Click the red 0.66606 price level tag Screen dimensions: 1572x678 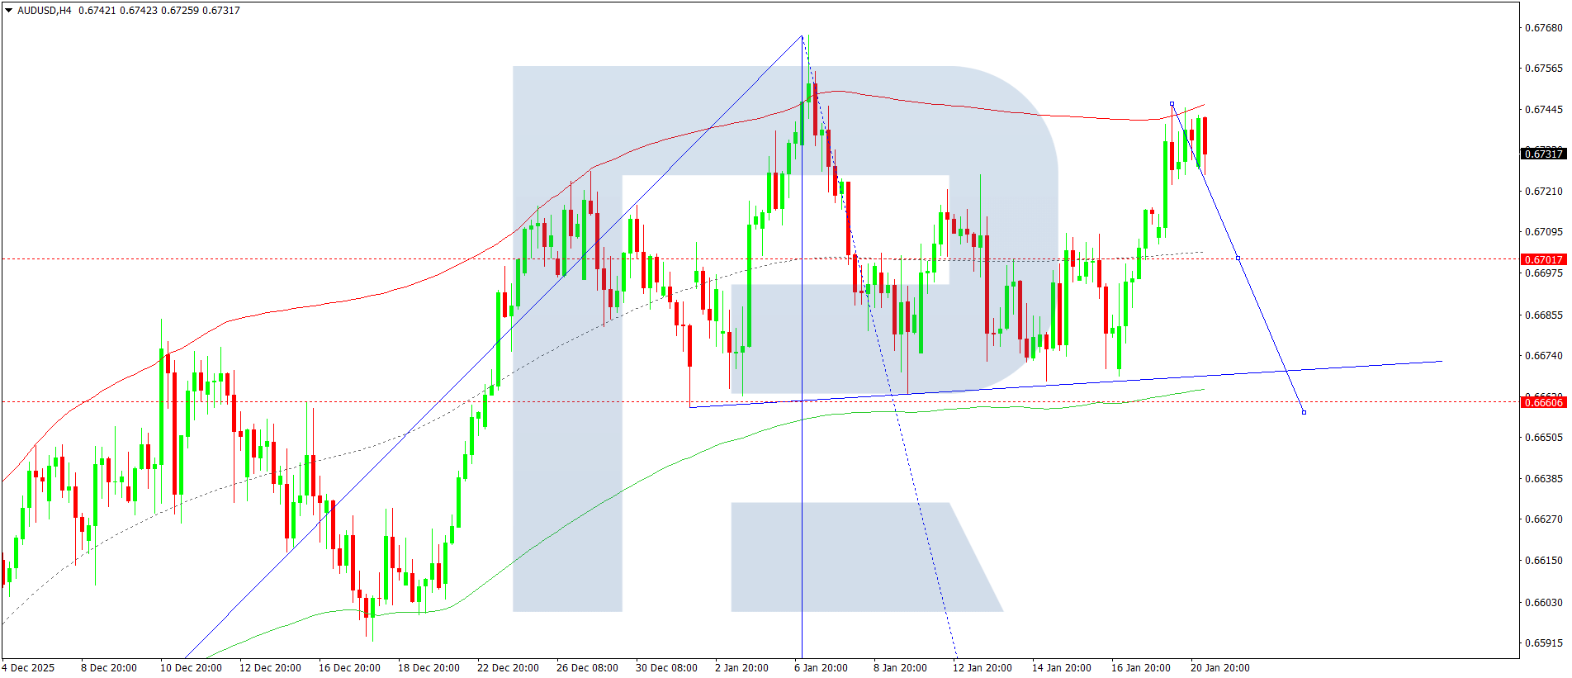[1542, 402]
